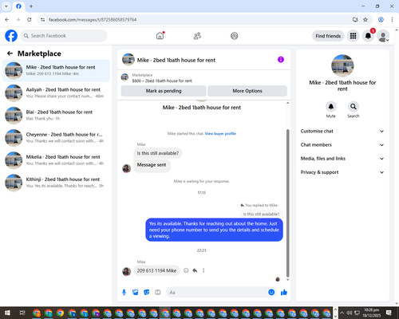Image resolution: width=399 pixels, height=319 pixels.
Task: Go to Home feed icon
Action: coord(160,36)
